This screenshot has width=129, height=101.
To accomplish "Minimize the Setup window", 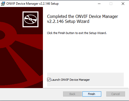I will point(99,4).
